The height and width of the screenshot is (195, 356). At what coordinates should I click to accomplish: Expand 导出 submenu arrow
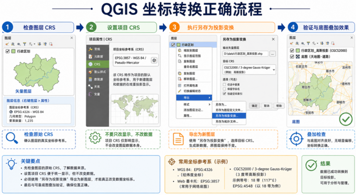[210, 97]
